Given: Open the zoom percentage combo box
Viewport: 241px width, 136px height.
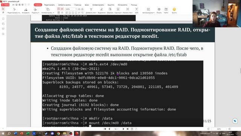Looking at the screenshot, I should click(x=71, y=9).
